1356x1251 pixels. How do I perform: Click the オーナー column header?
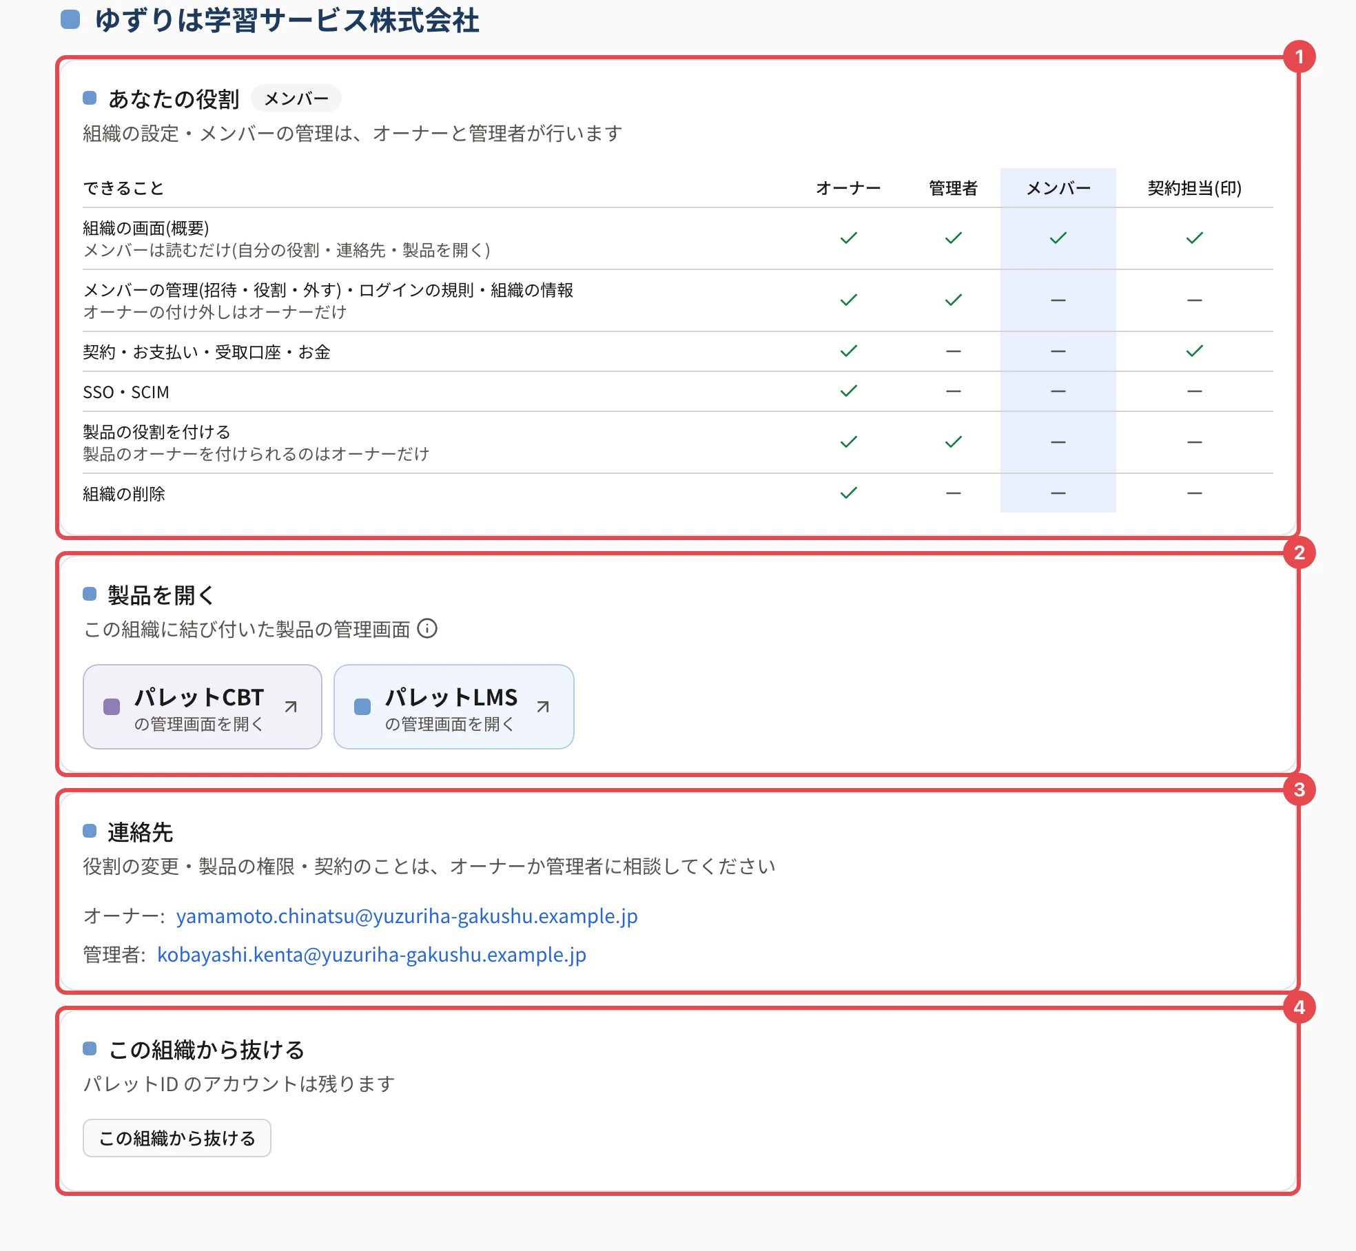[848, 188]
